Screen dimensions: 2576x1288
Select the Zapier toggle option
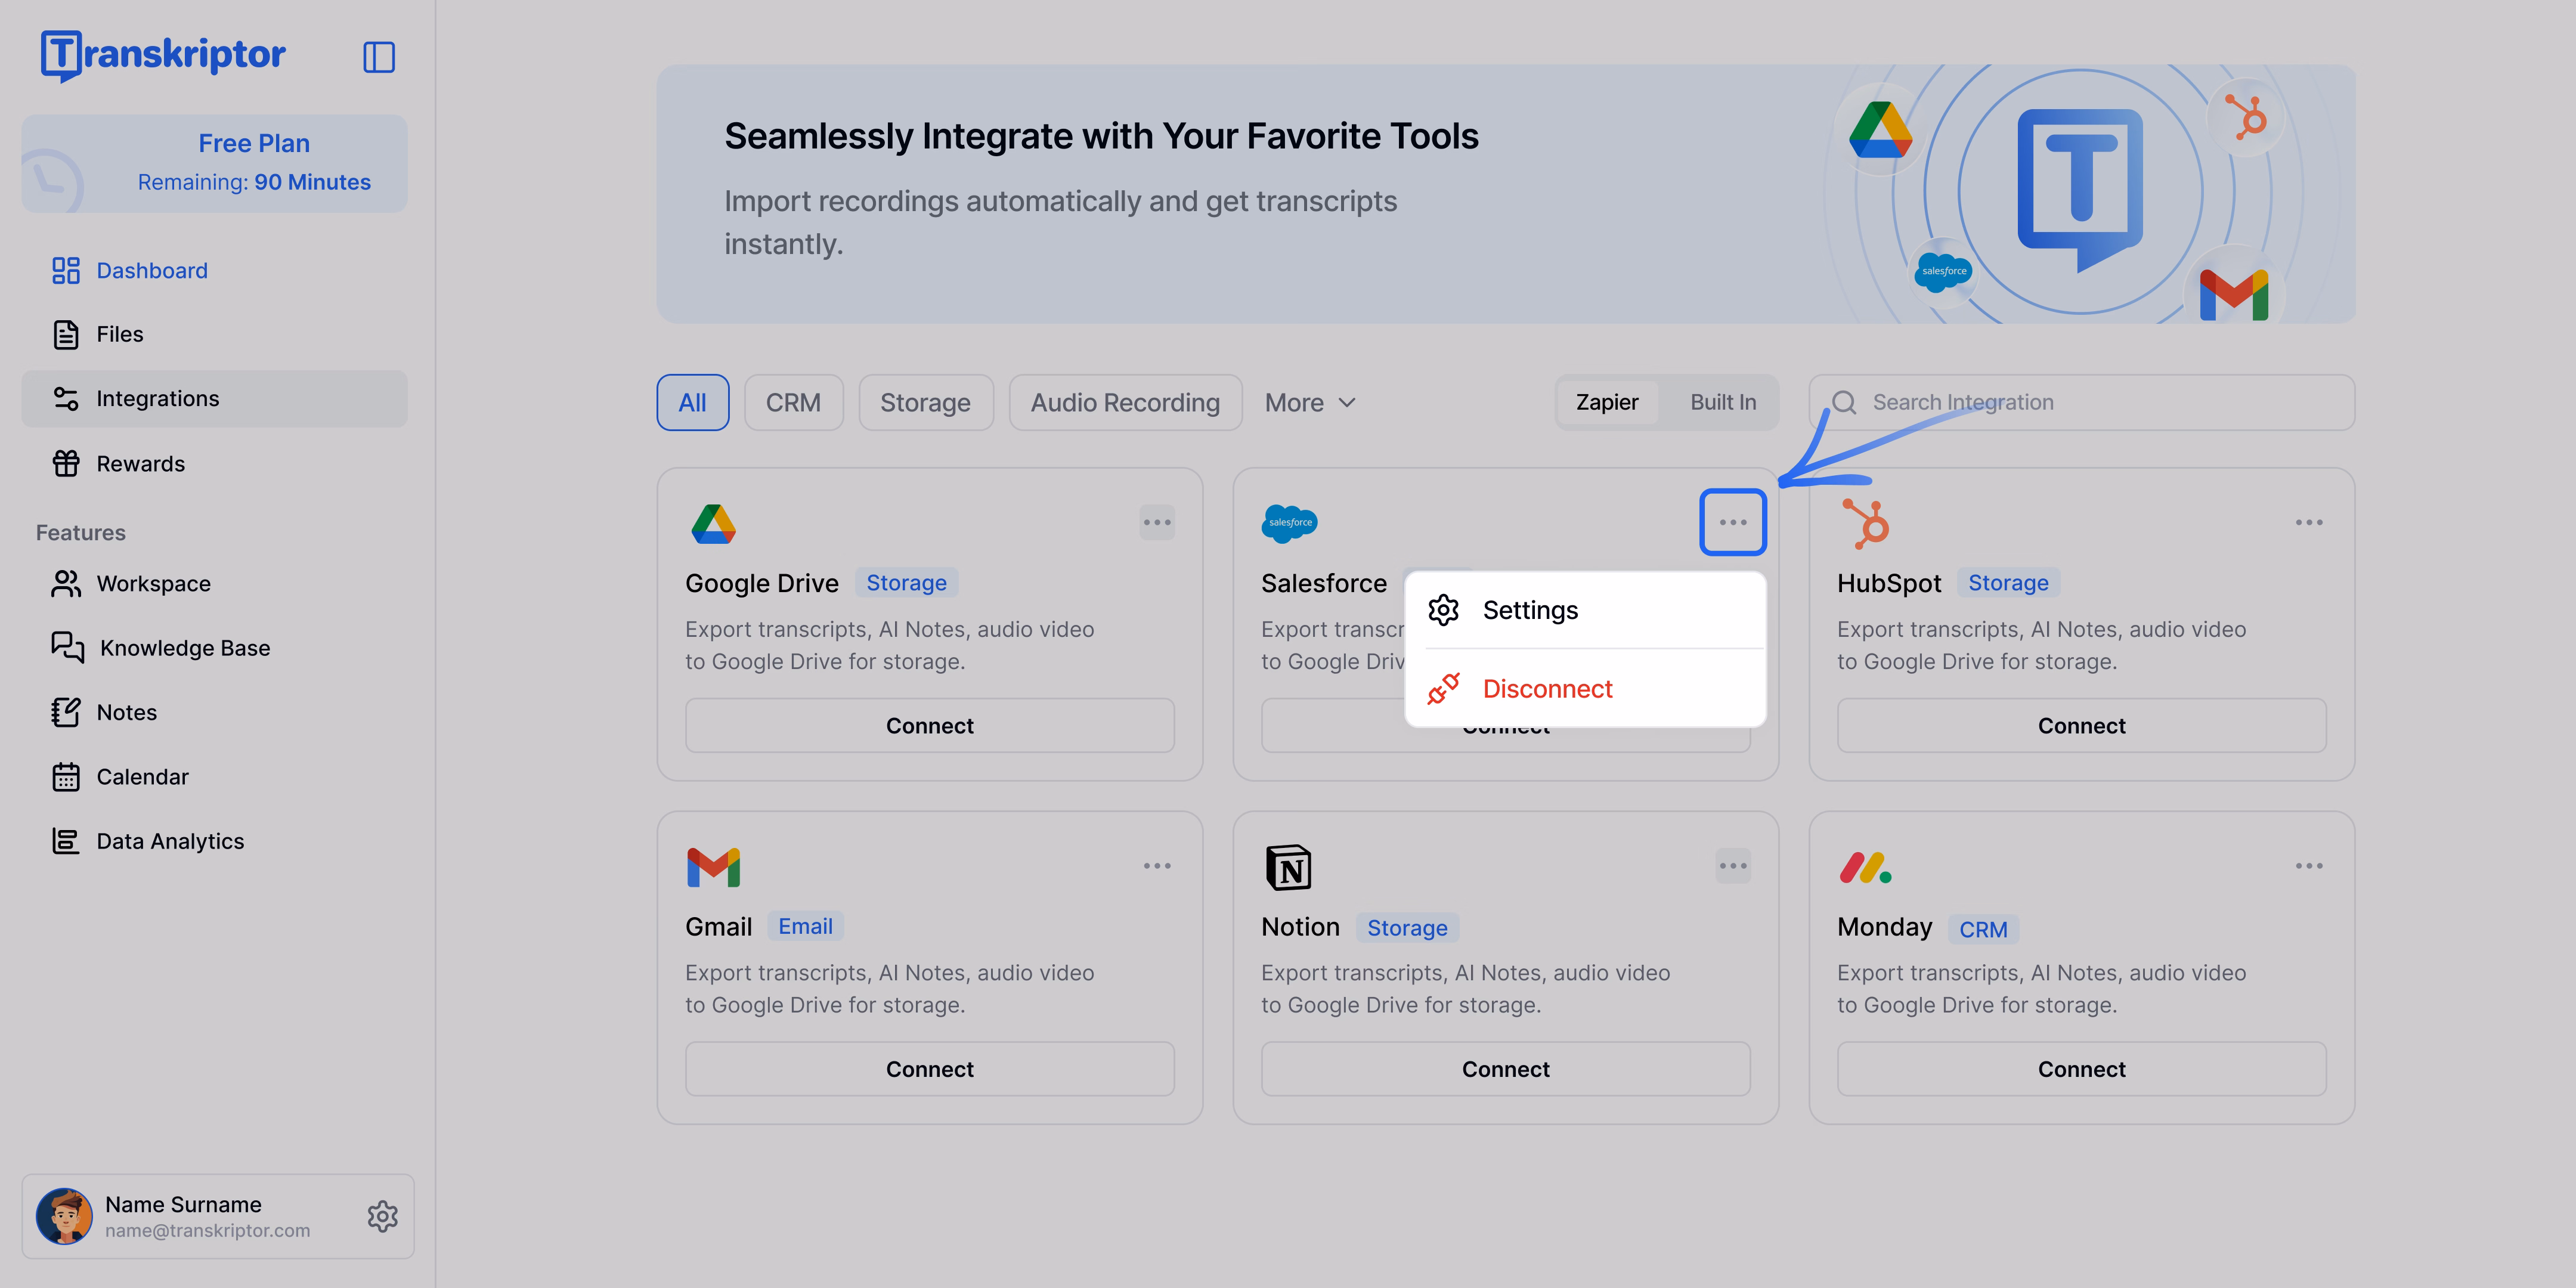pos(1607,402)
